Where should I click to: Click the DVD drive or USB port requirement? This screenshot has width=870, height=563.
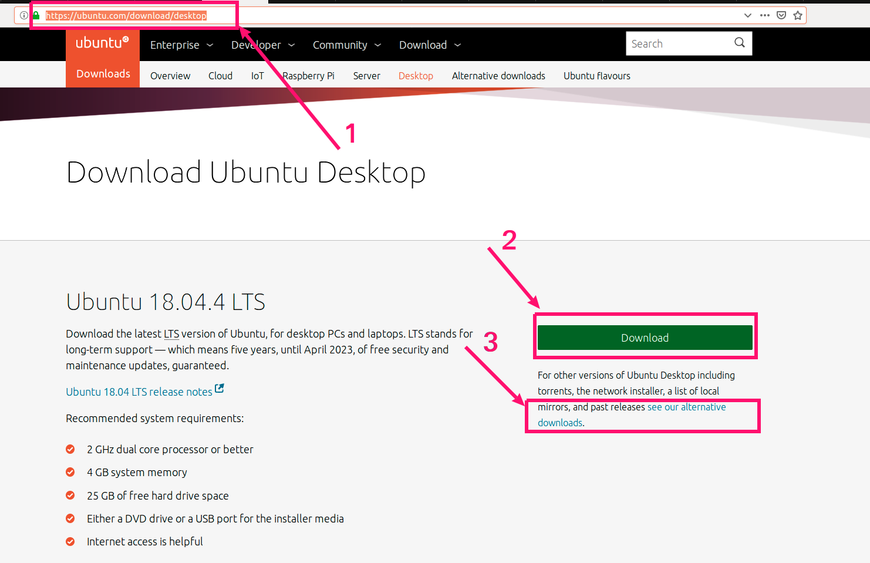tap(215, 519)
